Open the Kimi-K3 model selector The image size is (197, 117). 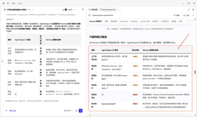coord(68,111)
